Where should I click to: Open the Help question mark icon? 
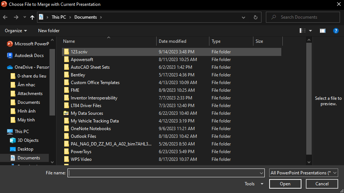(336, 31)
